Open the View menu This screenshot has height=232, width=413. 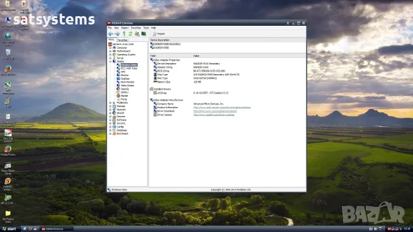[x=116, y=28]
